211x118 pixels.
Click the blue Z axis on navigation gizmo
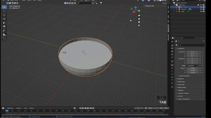click(x=136, y=7)
